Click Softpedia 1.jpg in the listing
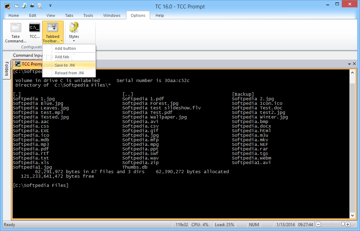The width and height of the screenshot is (360, 231). point(34,99)
